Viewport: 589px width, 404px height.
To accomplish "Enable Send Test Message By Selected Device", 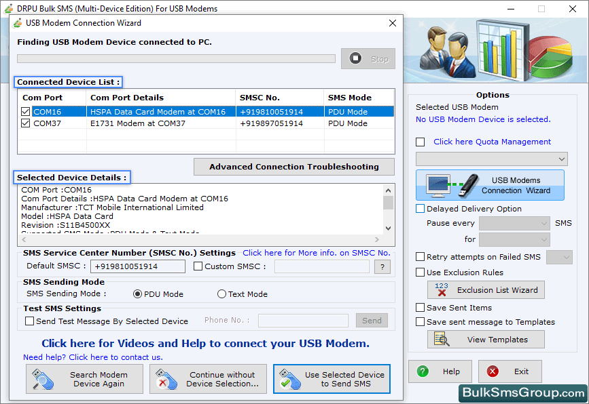I will [x=29, y=321].
